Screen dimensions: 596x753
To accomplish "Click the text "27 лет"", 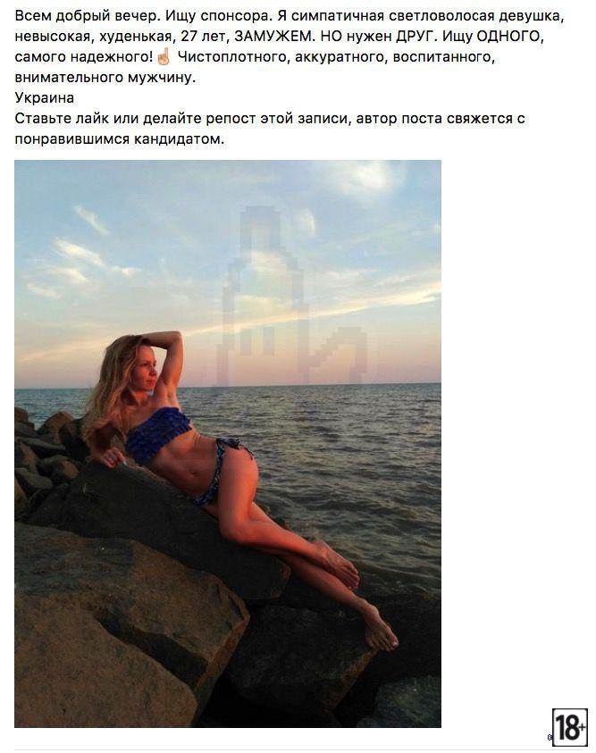I will [x=203, y=37].
